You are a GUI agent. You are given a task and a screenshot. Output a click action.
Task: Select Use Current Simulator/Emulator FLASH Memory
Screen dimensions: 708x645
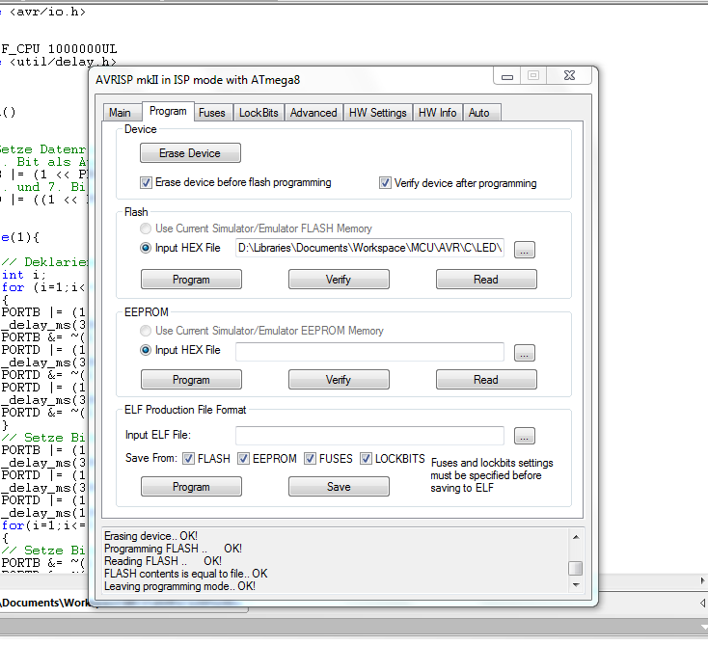click(146, 228)
